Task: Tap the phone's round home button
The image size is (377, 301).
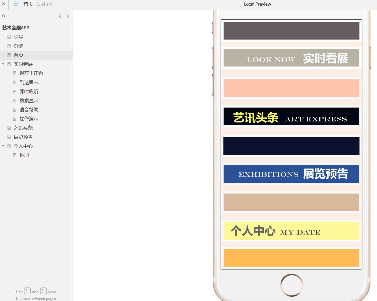Action: coord(292,285)
